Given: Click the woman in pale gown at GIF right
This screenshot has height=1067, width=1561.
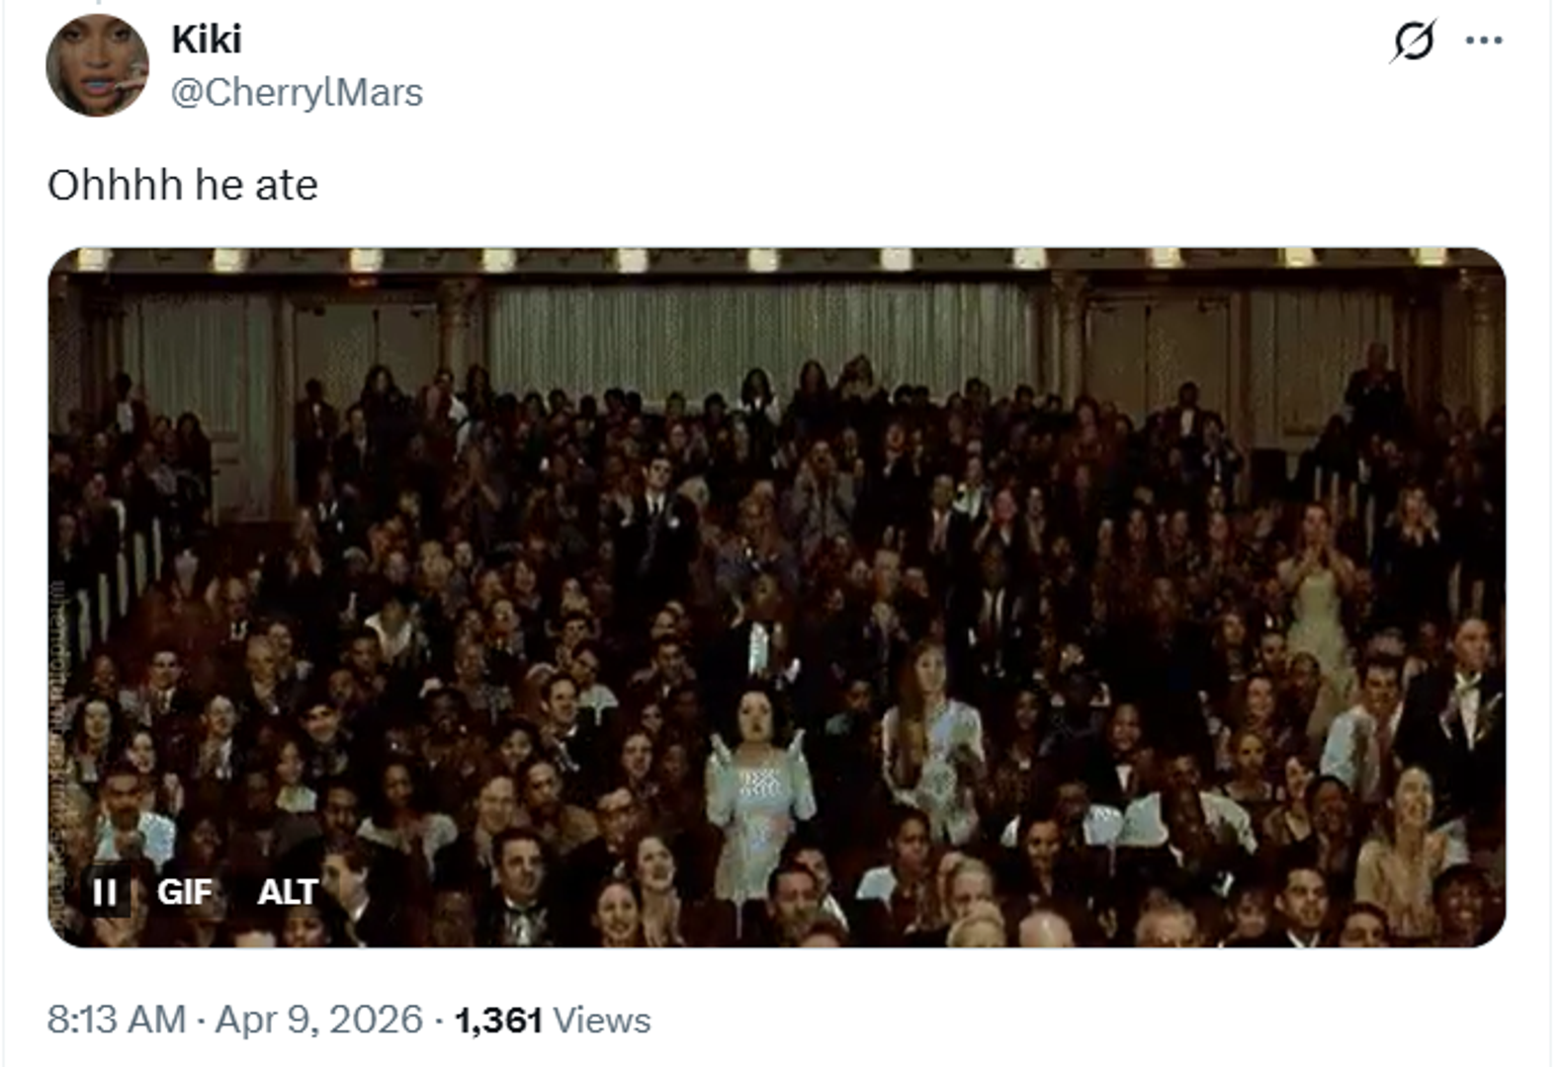Looking at the screenshot, I should coord(1318,603).
